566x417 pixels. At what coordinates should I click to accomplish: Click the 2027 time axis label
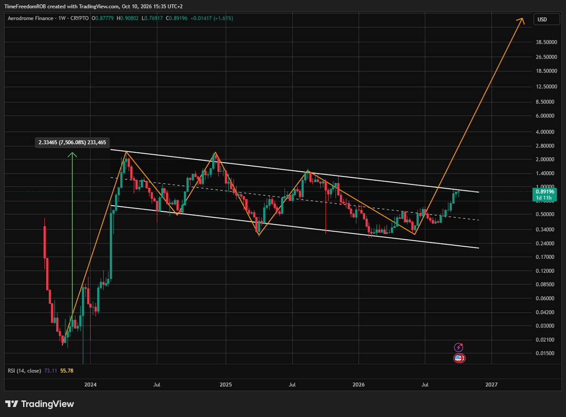(x=491, y=385)
